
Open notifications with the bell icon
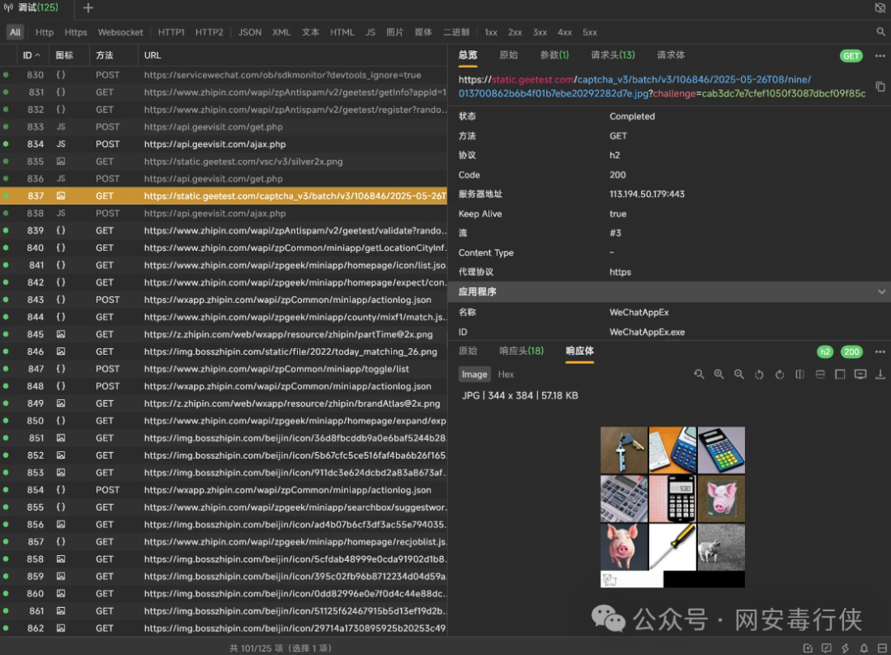[864, 648]
